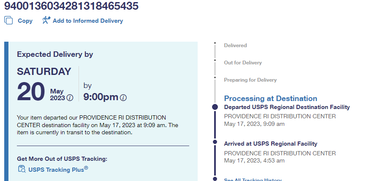This screenshot has height=181, width=378.
Task: Click the Arrived at USPS Regional Facility text
Action: [x=270, y=144]
